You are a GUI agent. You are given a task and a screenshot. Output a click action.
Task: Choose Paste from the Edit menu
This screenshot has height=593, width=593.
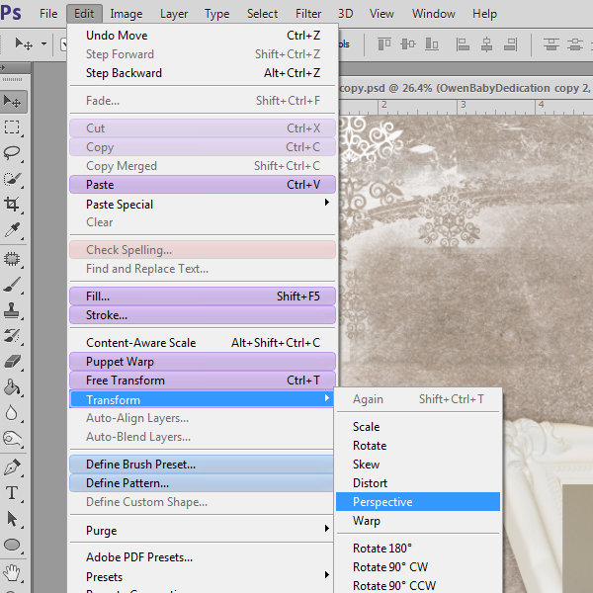[203, 185]
